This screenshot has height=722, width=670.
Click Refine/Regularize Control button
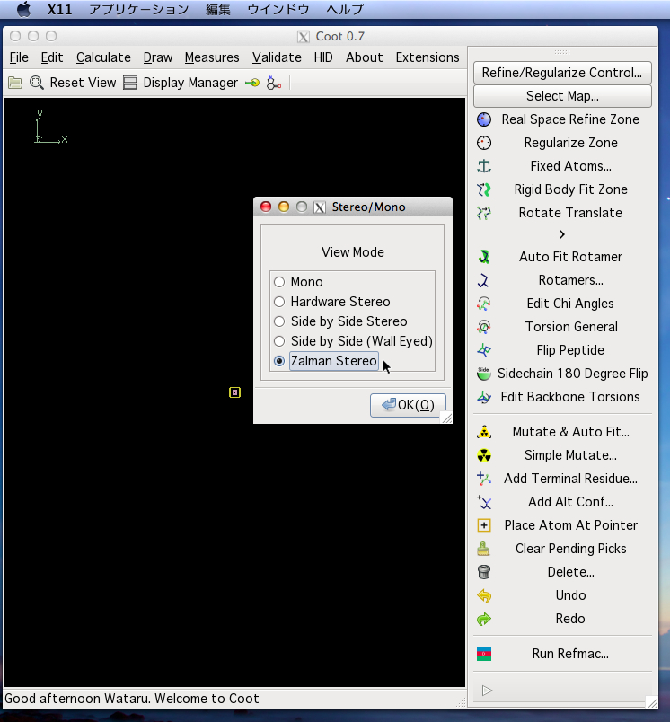tap(562, 73)
